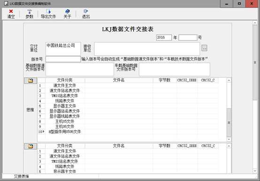This screenshot has width=260, height=181.
Task: Click the 导出文件 export file icon
Action: (x=48, y=14)
